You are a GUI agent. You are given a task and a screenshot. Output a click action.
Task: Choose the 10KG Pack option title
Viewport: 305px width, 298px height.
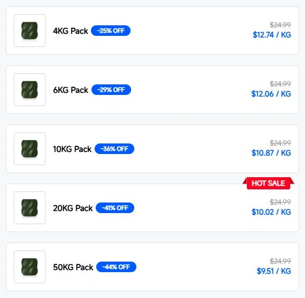[72, 149]
